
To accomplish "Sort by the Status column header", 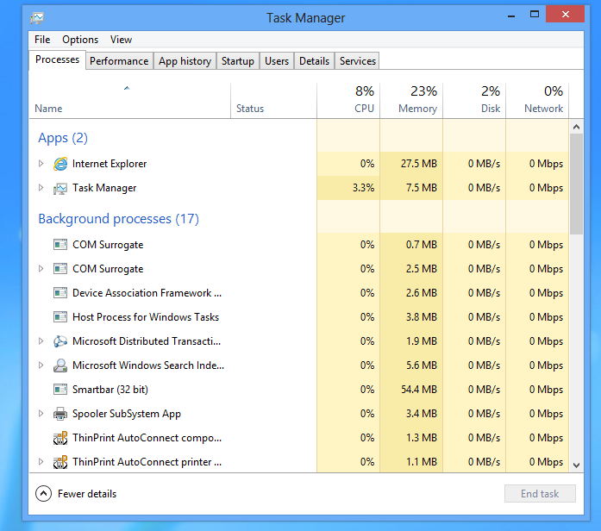I will pos(273,100).
